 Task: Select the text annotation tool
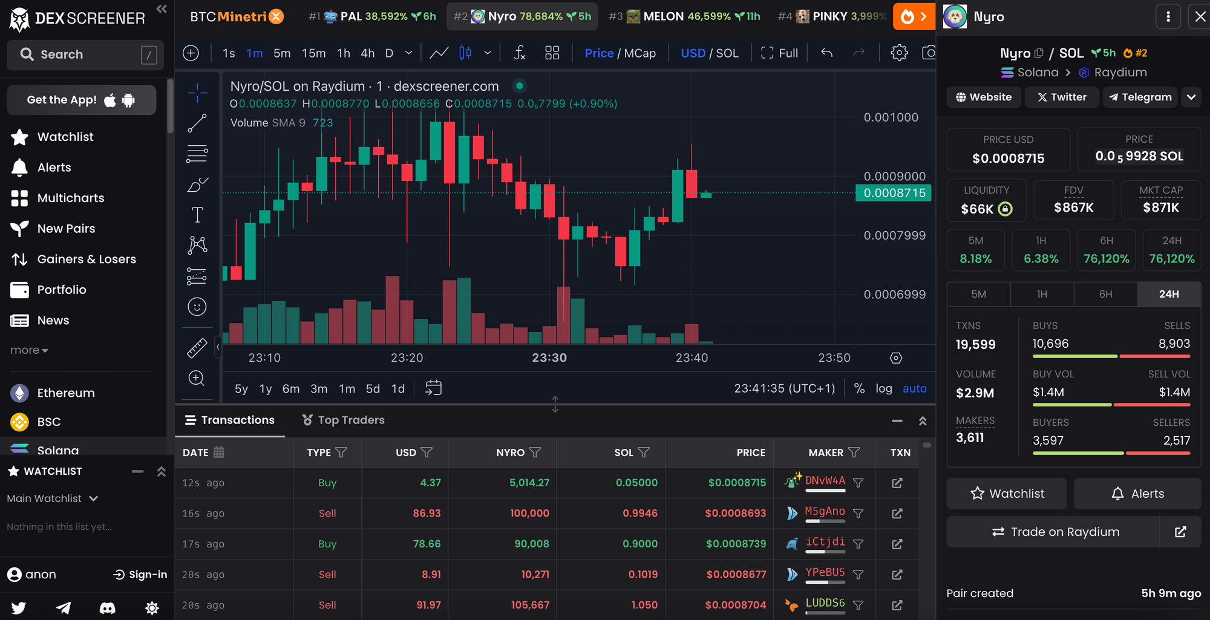pyautogui.click(x=197, y=215)
